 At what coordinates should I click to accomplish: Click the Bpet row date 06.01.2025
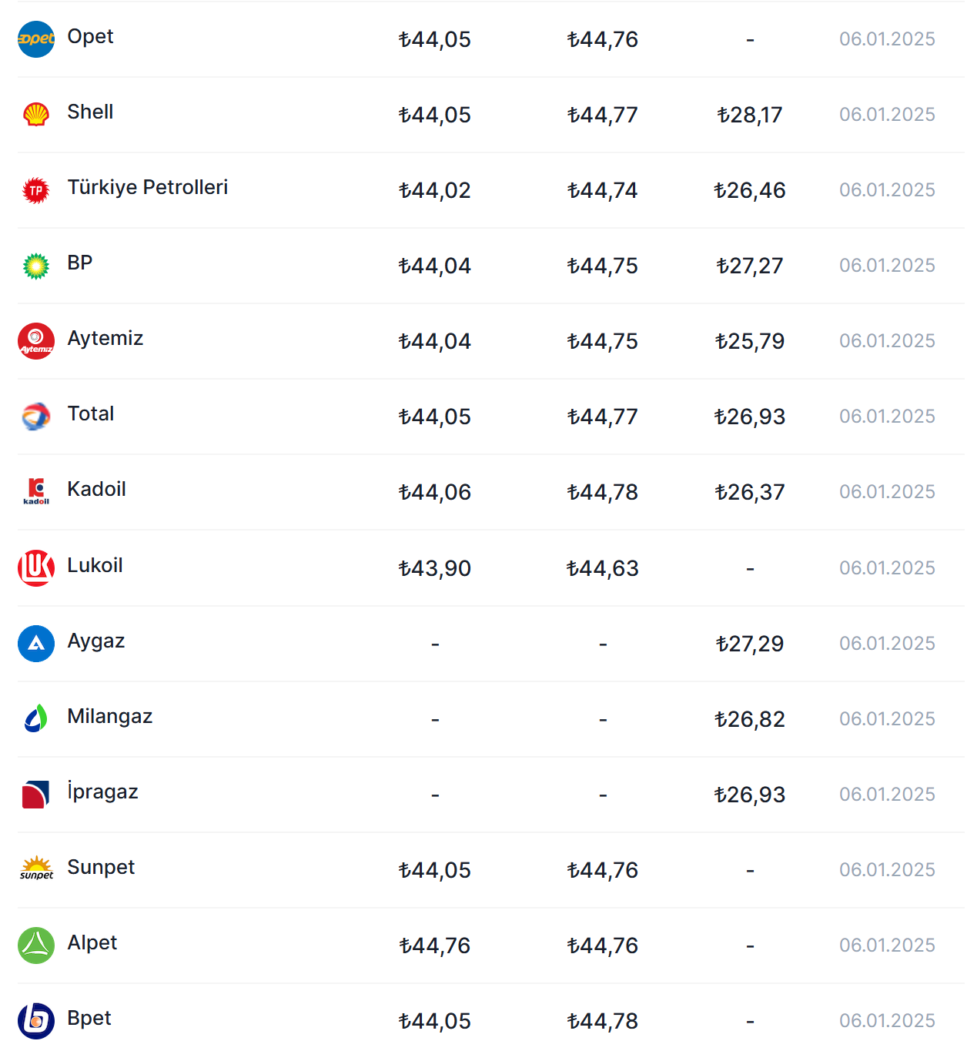[887, 1021]
